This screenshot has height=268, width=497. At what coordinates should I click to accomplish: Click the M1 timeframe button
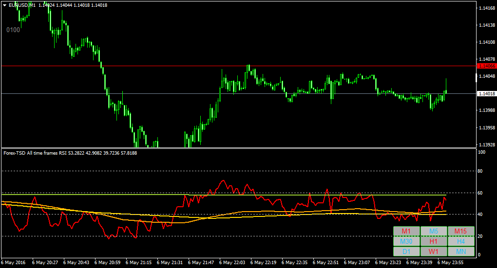(406, 232)
